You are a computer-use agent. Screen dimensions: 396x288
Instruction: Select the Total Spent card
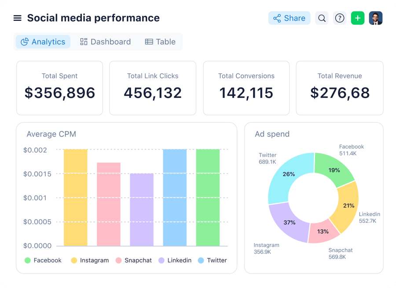59,88
